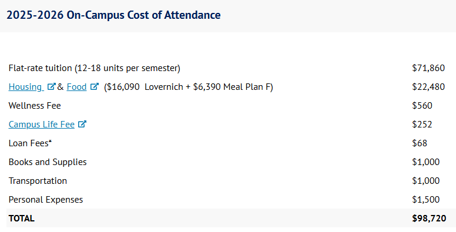The height and width of the screenshot is (232, 456).
Task: Click the $22,480 housing and food amount
Action: tap(428, 87)
